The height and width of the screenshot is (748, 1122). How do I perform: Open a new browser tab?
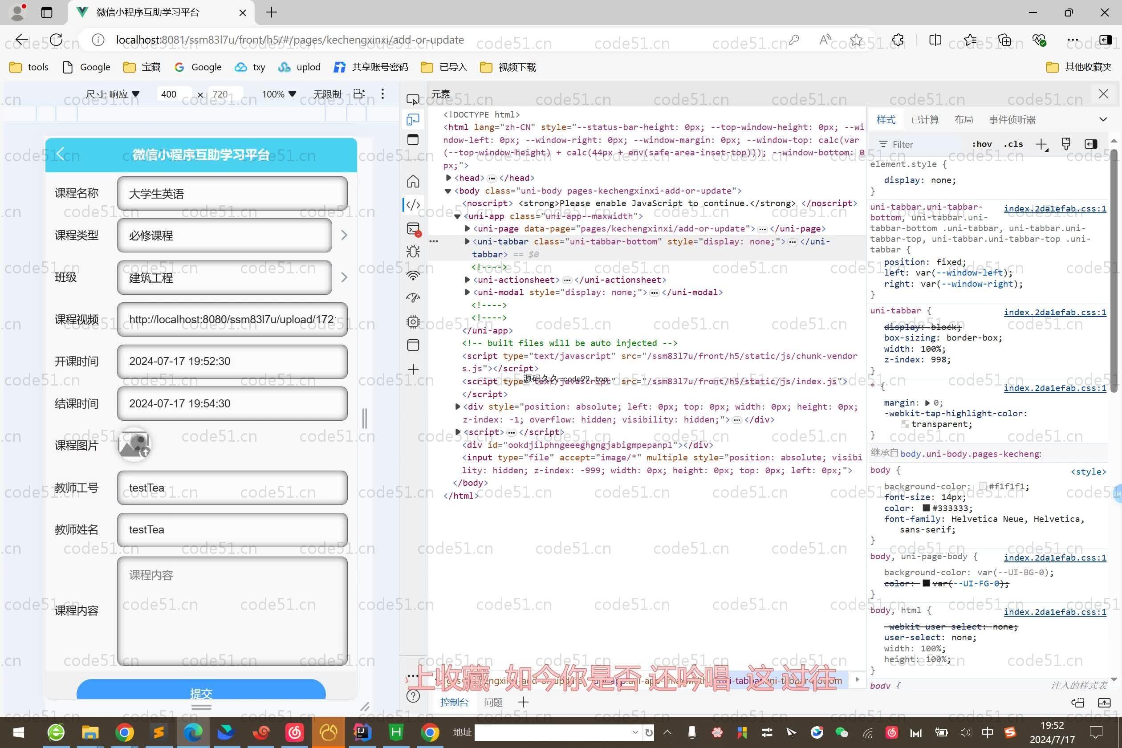click(272, 12)
